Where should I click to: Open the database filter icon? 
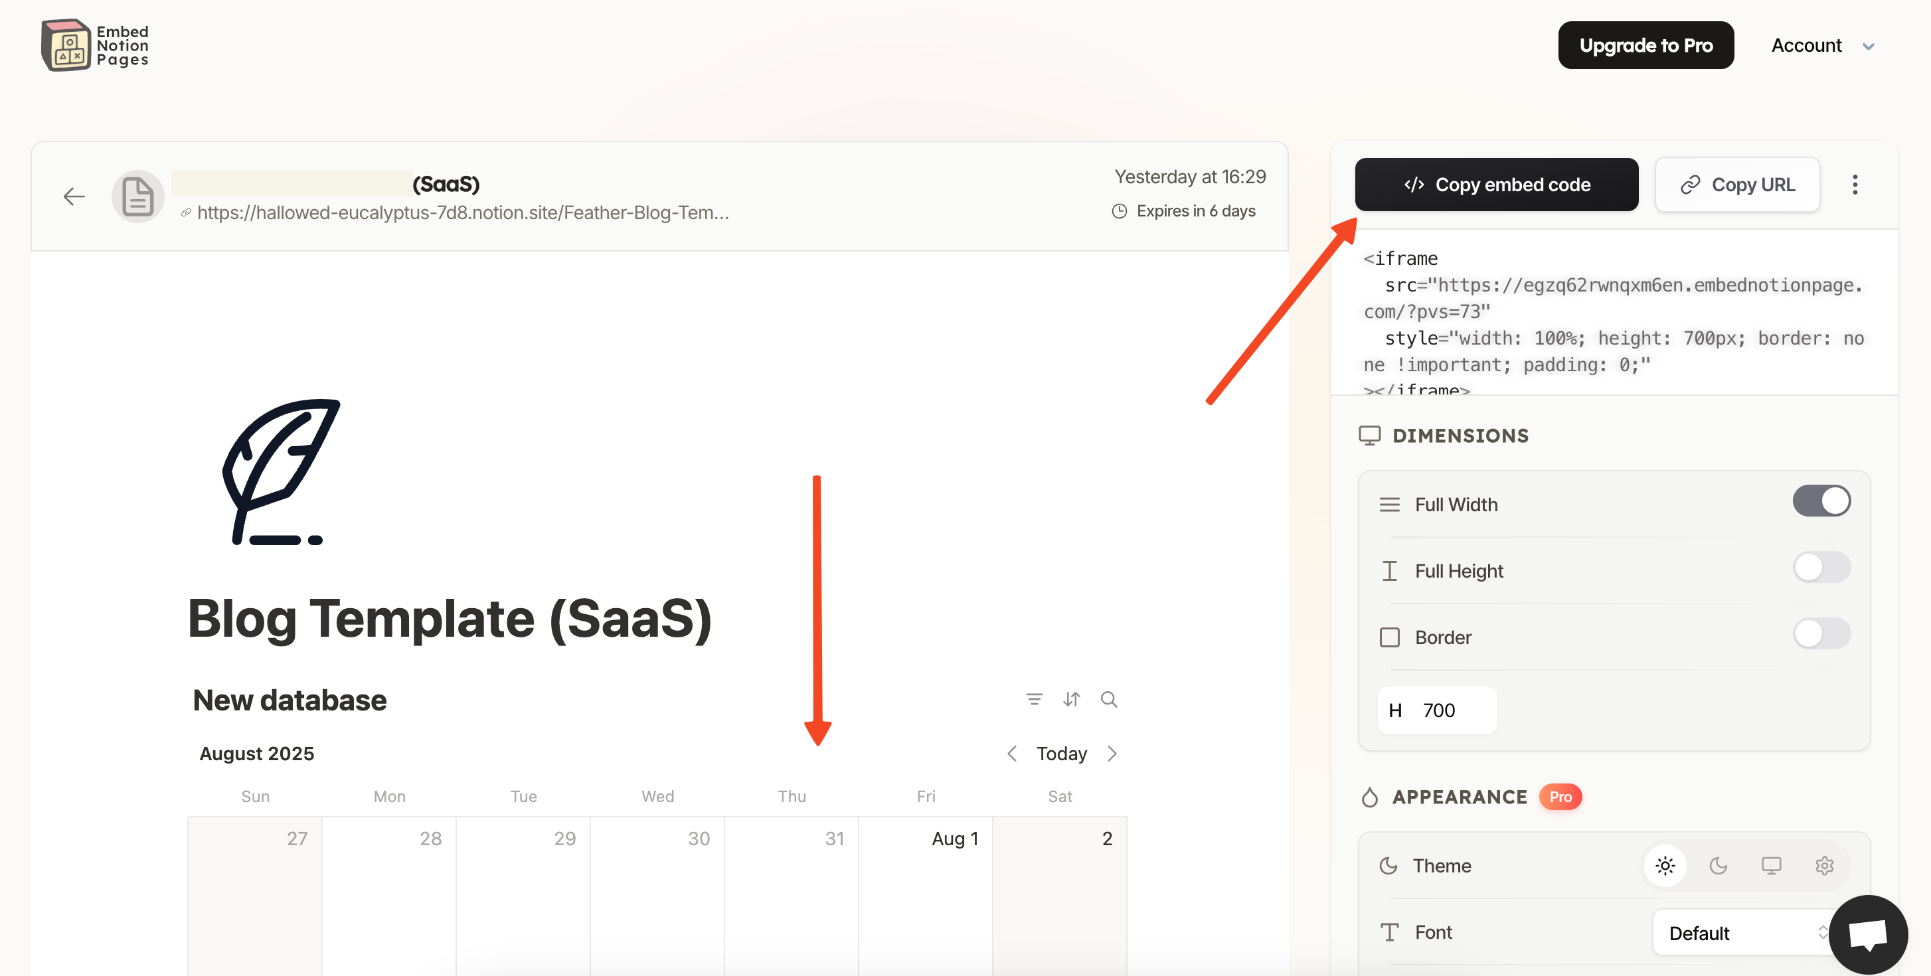click(1034, 698)
